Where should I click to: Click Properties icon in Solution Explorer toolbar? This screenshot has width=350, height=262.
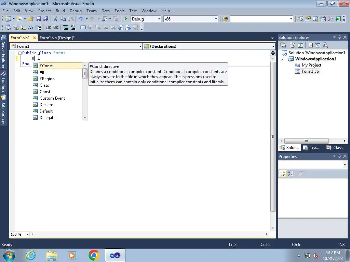[x=283, y=45]
